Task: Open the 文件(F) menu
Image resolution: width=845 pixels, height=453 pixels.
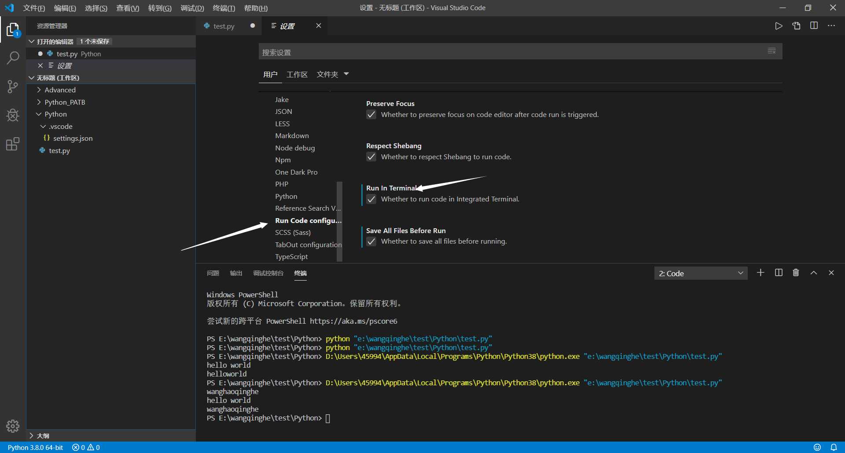Action: coord(34,8)
